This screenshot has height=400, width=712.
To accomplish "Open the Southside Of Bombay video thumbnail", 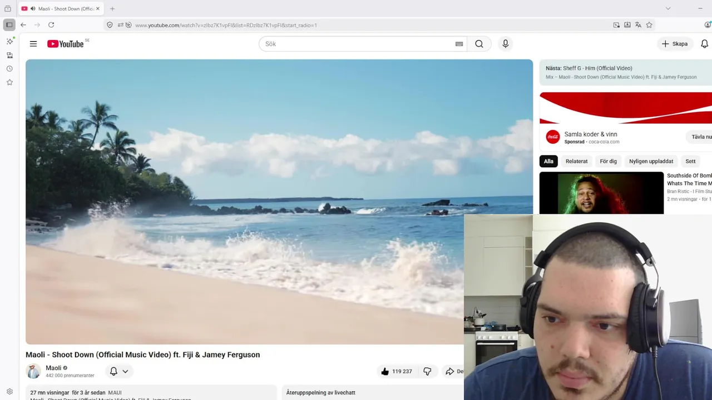I will point(601,193).
